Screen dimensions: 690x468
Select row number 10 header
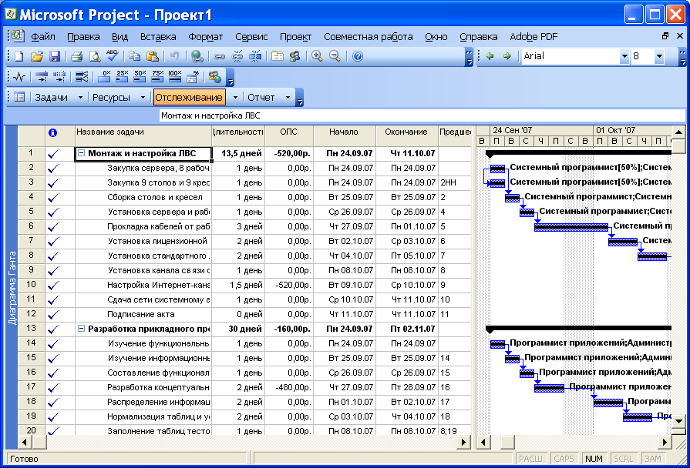31,284
